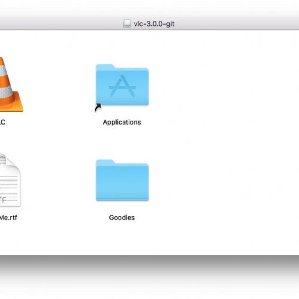Select the Goodies folder icon

(122, 180)
